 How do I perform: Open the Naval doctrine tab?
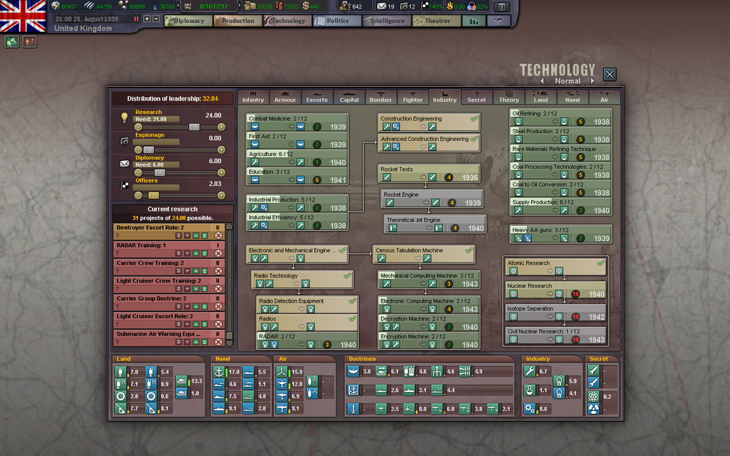tap(572, 97)
